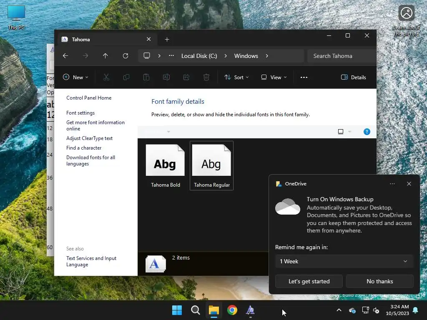The image size is (427, 320).
Task: Open the view options dropdown arrow
Action: tap(350, 132)
